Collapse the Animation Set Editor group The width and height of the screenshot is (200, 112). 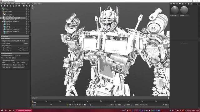pyautogui.click(x=15, y=60)
